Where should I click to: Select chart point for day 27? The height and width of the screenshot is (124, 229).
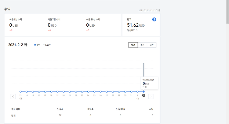(107, 92)
